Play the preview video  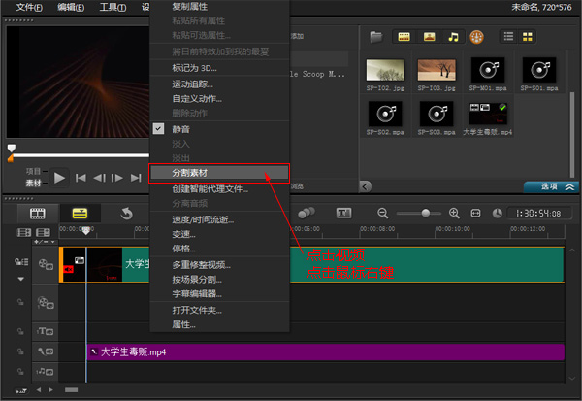(59, 178)
